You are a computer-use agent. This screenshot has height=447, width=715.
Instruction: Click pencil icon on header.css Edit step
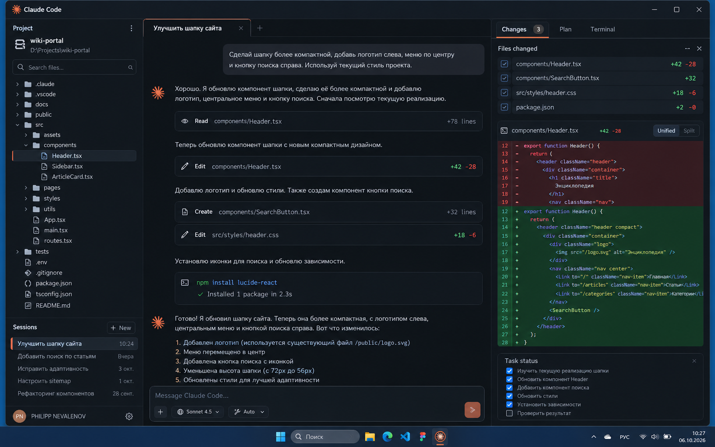[184, 235]
